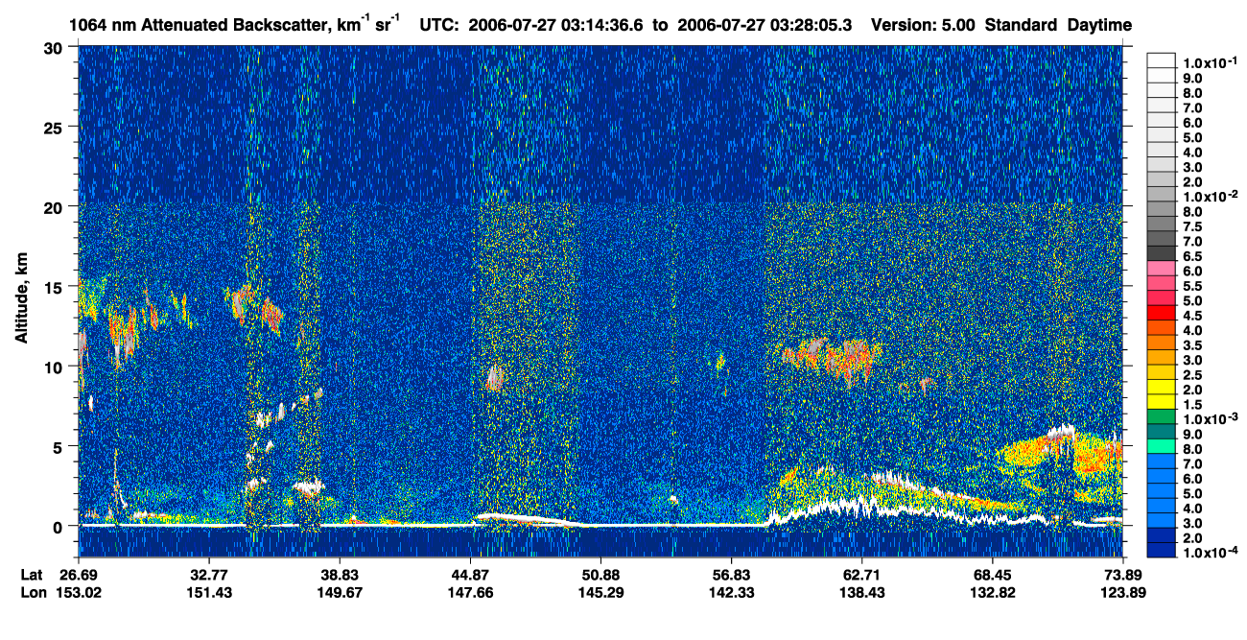Viewport: 1247px width, 640px height.
Task: Click longitude value 123.89
Action: (x=1123, y=593)
